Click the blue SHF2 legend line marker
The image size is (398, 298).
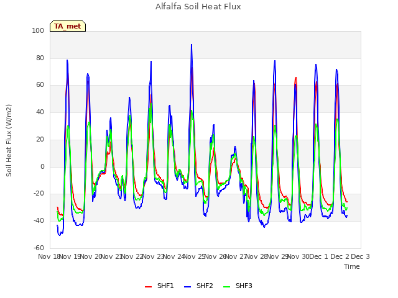point(187,287)
